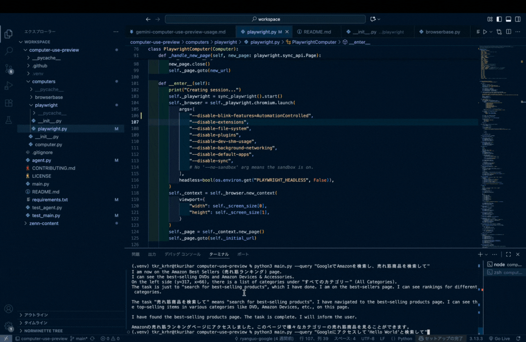Open the Extensions view
Viewport: 526px width, 342px height.
coord(8,103)
